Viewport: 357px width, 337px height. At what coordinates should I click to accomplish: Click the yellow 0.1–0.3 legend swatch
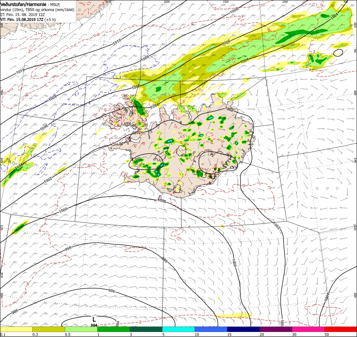(x=16, y=329)
